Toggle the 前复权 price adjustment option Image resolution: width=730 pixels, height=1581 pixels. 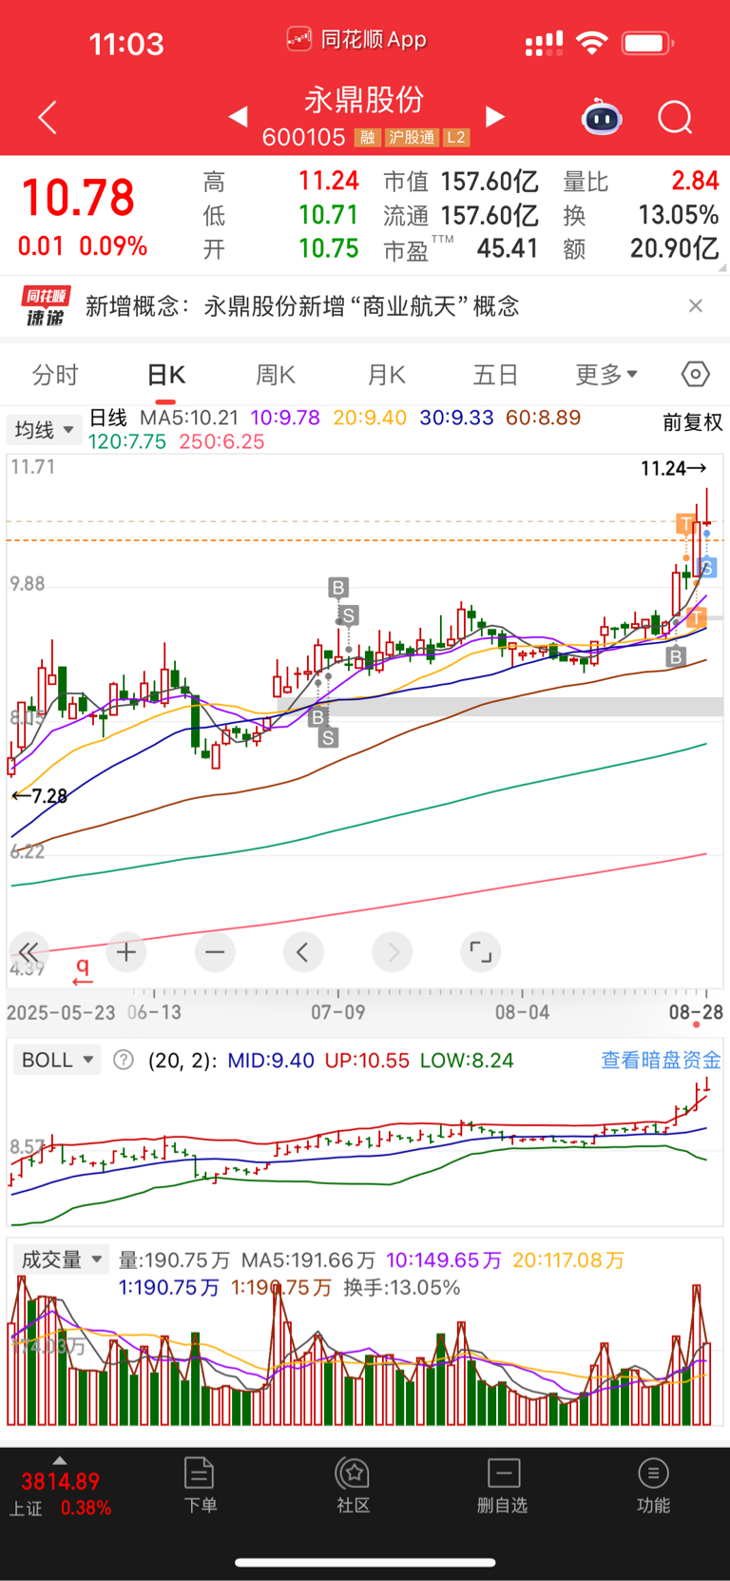(693, 422)
